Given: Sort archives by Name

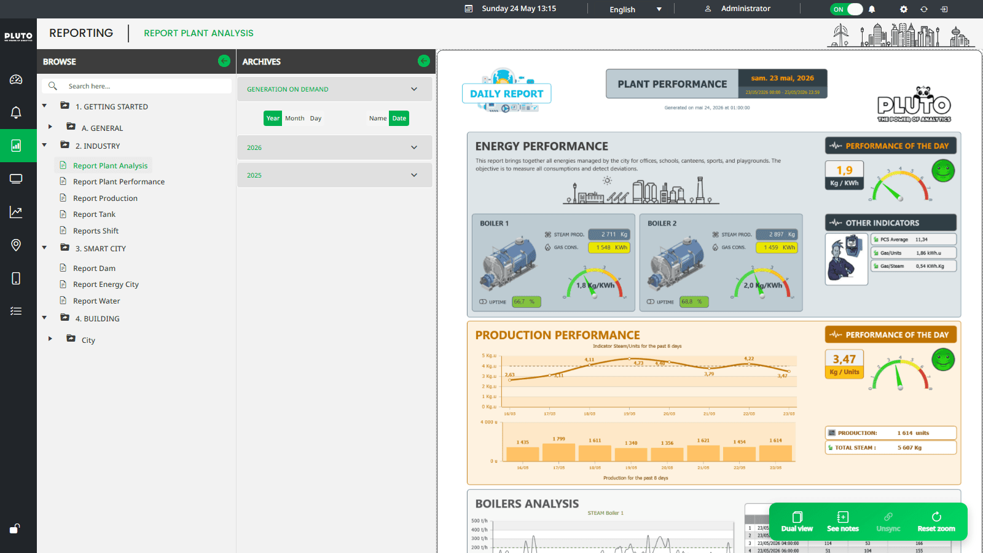Looking at the screenshot, I should [378, 118].
